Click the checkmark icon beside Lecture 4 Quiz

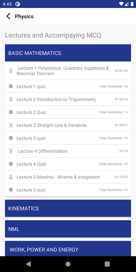11,164
